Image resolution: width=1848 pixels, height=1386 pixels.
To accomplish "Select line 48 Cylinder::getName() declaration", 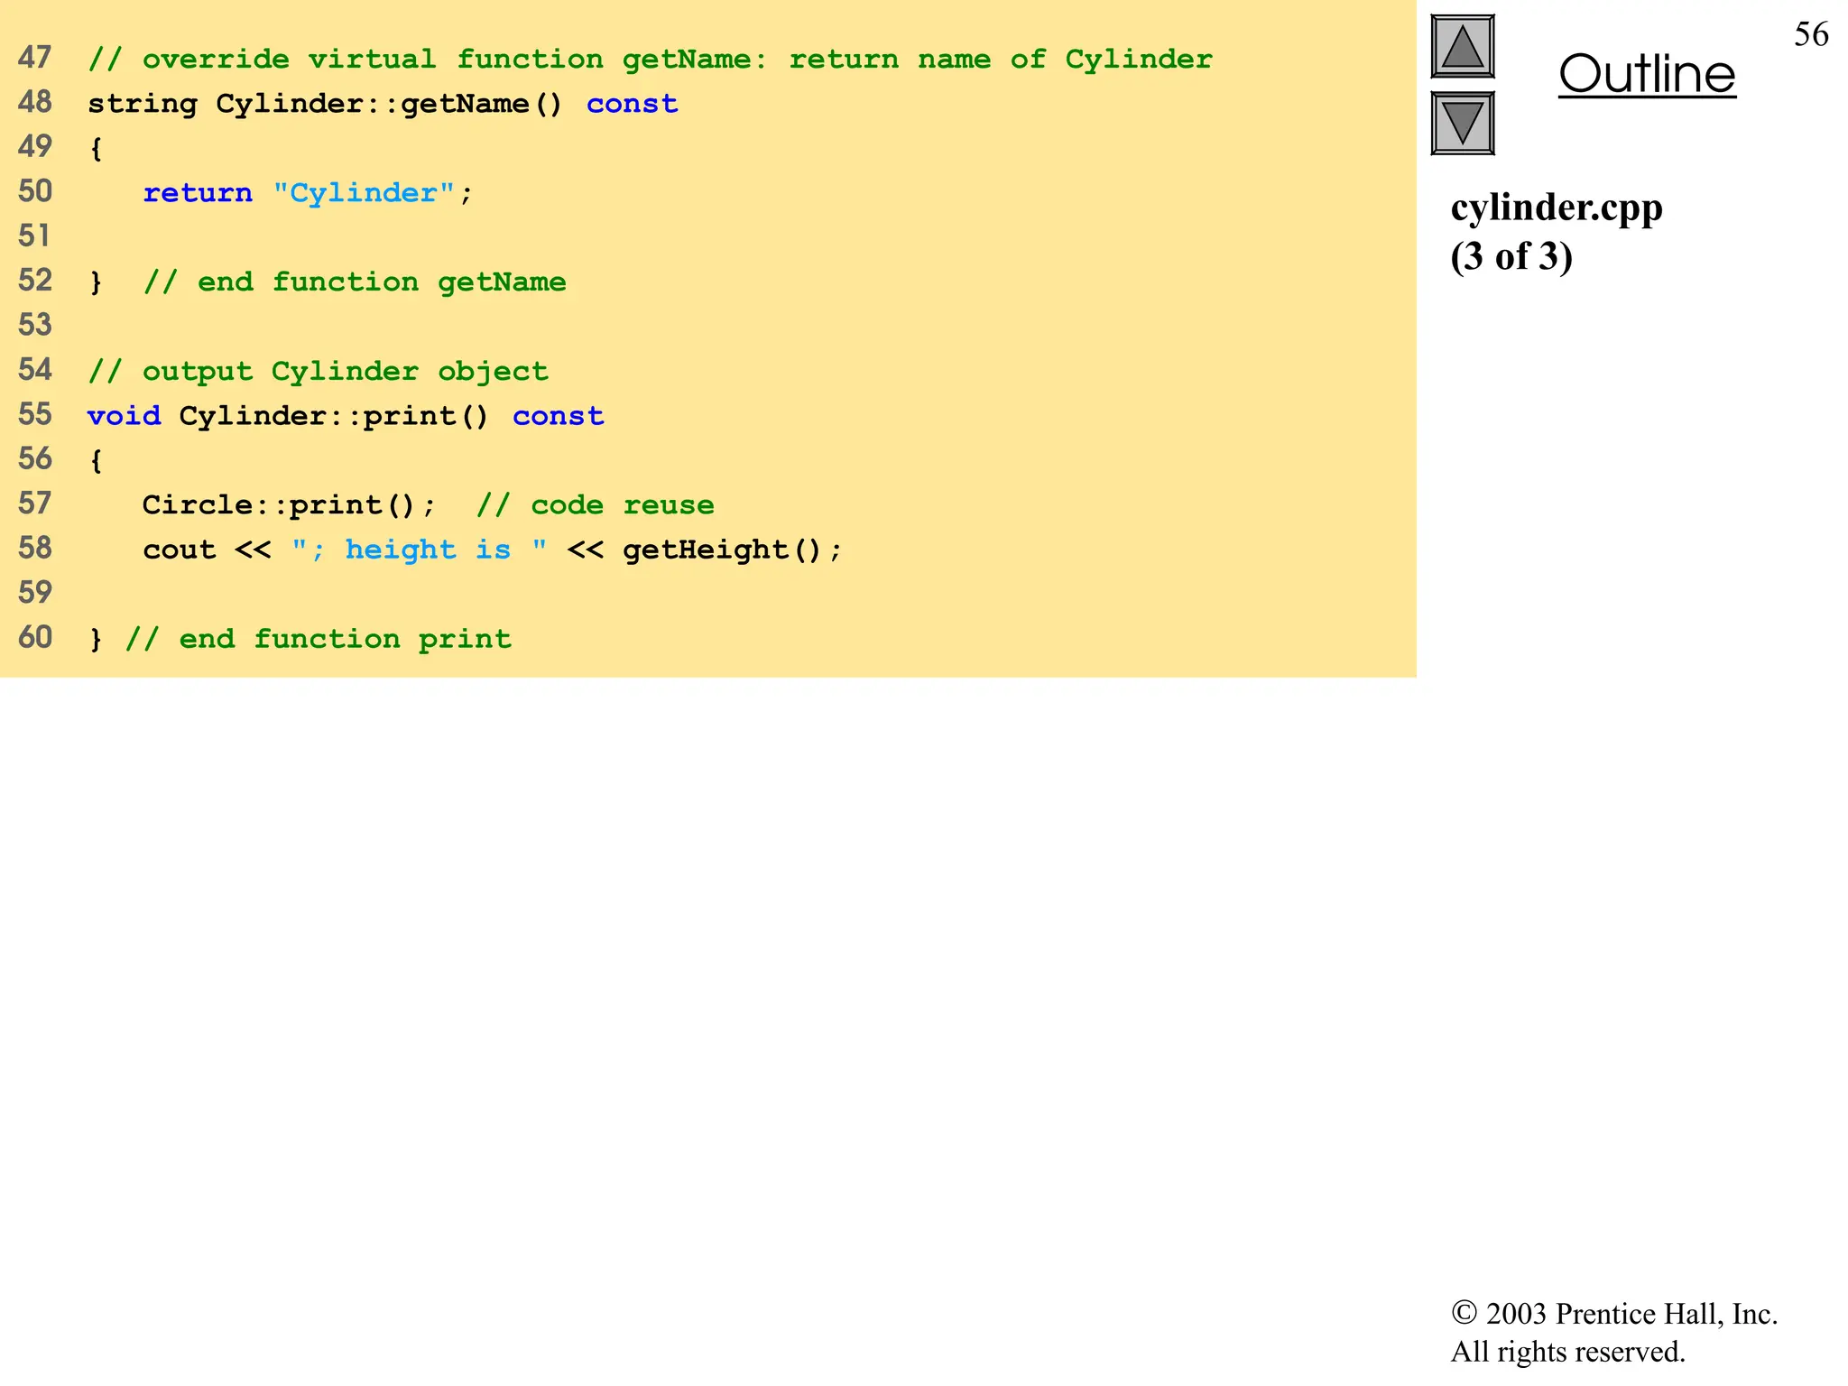I will [x=383, y=104].
